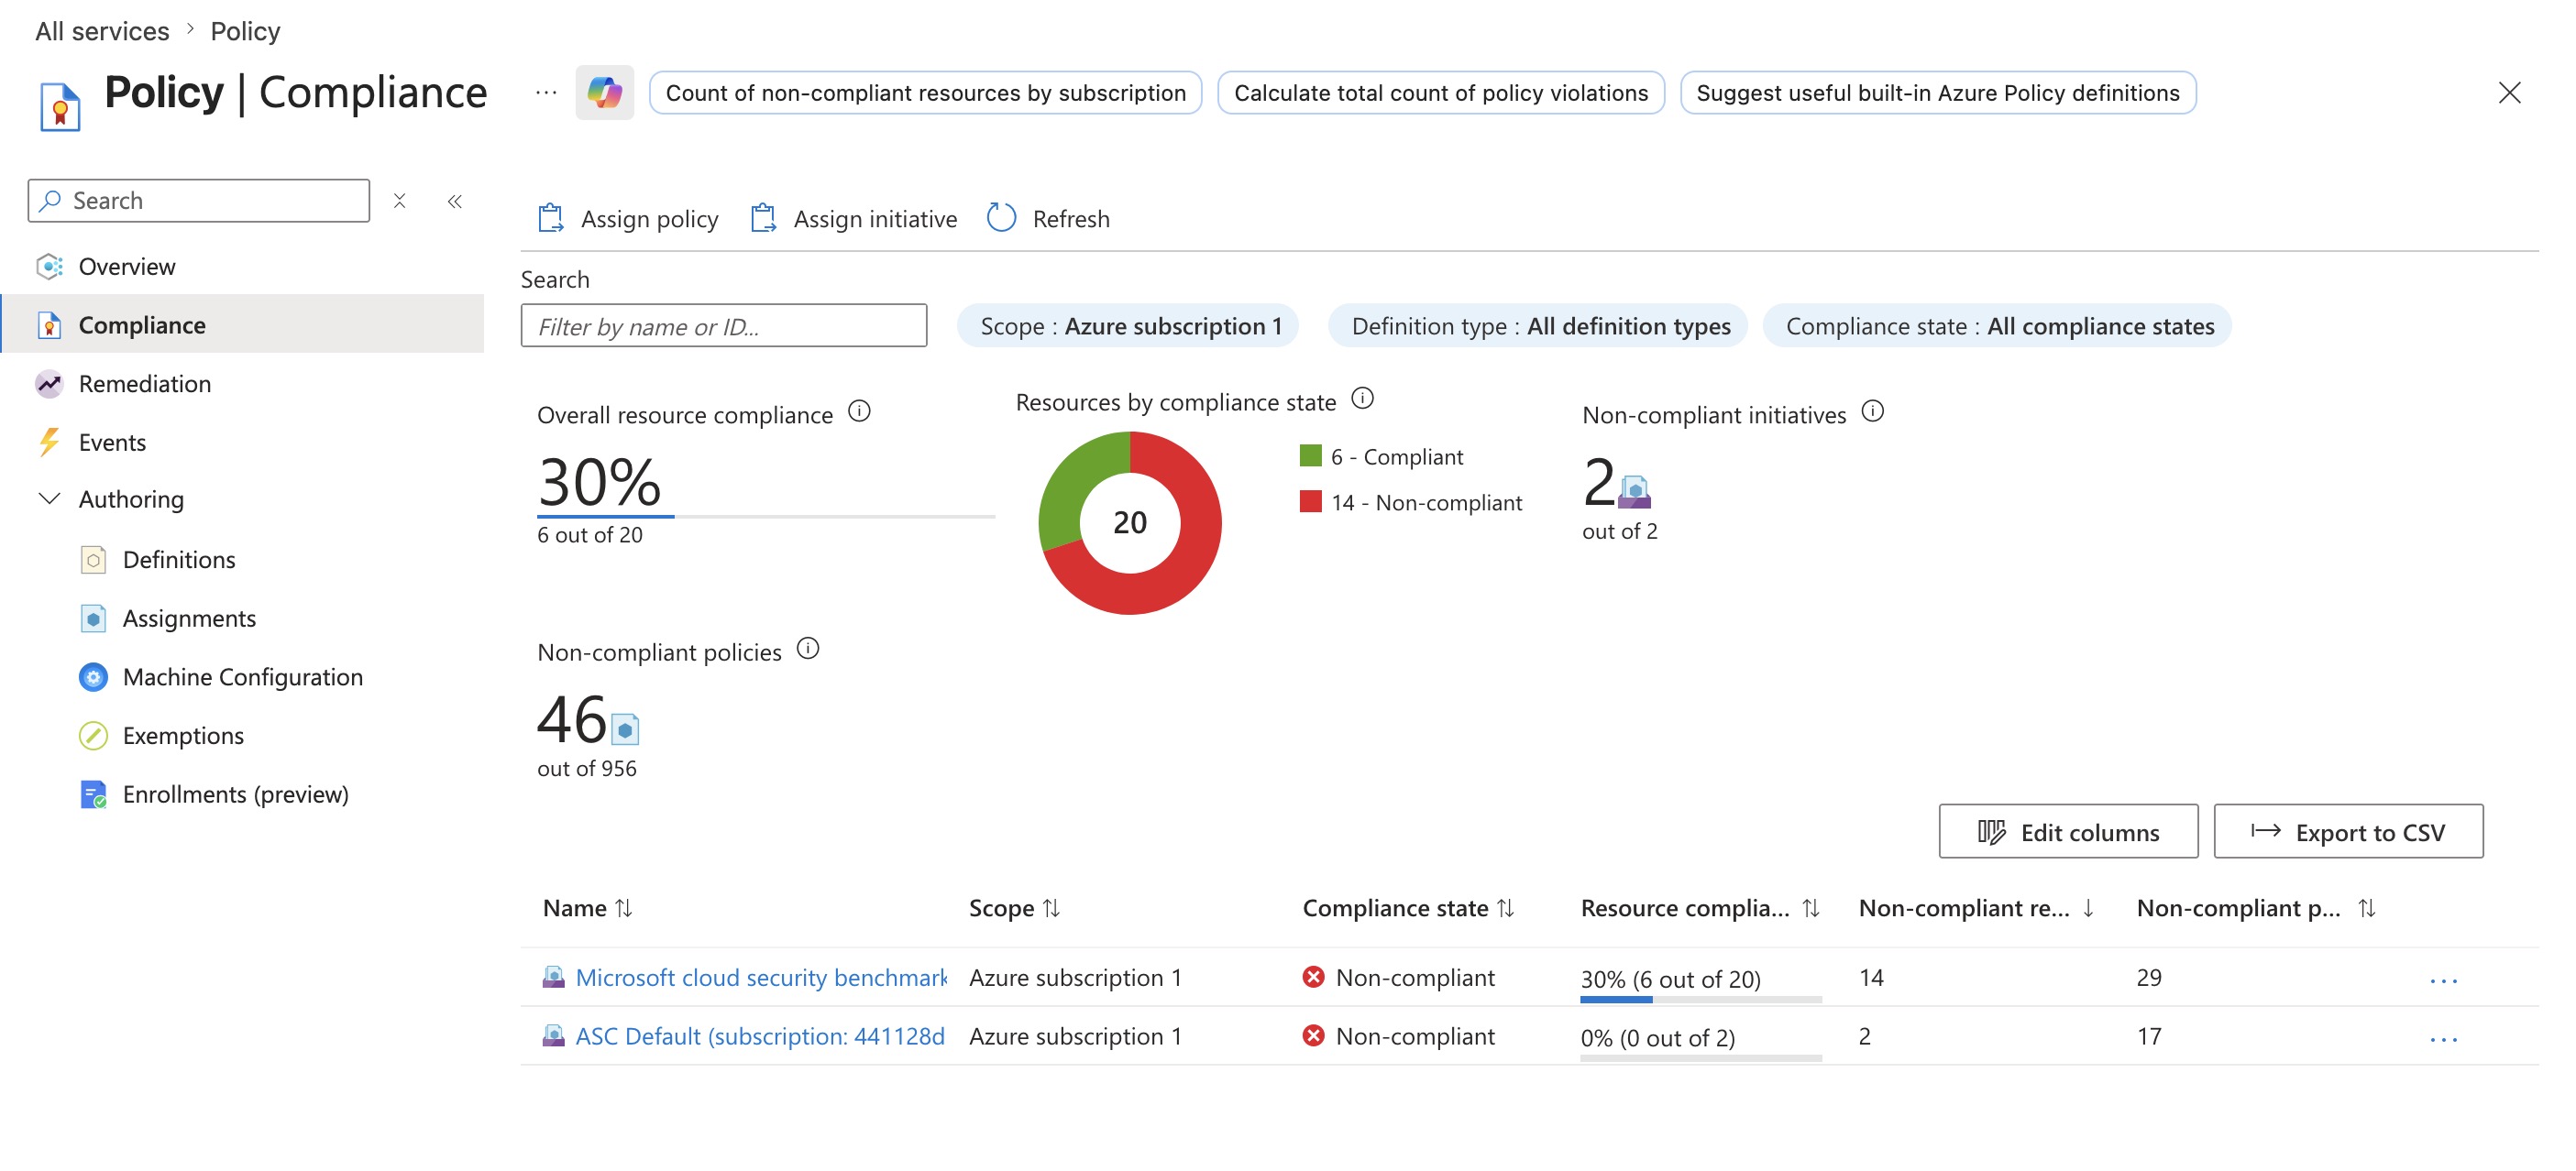Select Compliance in sidebar
The height and width of the screenshot is (1171, 2576).
coord(243,324)
